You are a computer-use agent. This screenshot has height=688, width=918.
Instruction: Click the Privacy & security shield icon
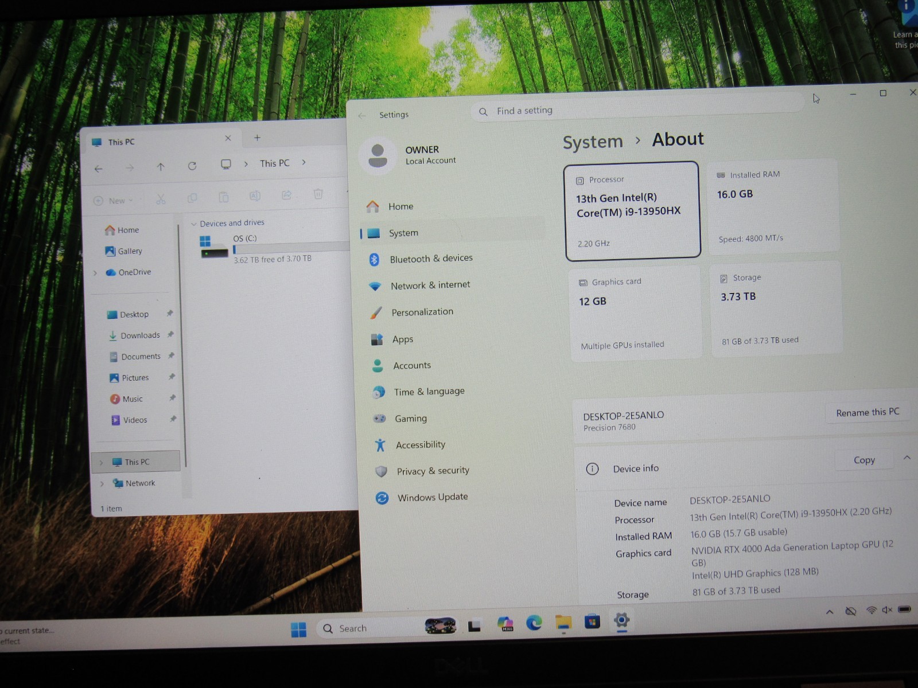pos(381,471)
